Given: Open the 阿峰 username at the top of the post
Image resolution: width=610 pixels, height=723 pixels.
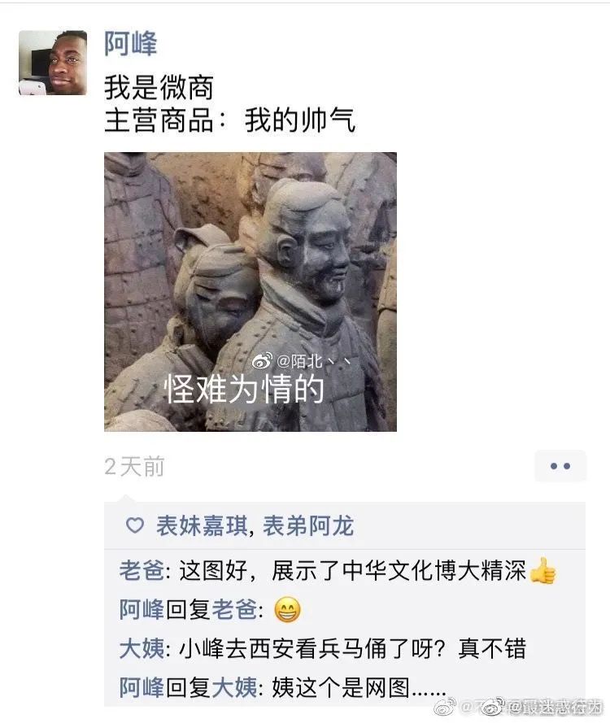Looking at the screenshot, I should coord(130,44).
